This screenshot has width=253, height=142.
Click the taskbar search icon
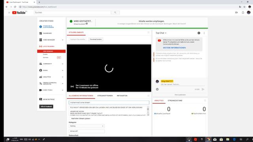(247, 139)
